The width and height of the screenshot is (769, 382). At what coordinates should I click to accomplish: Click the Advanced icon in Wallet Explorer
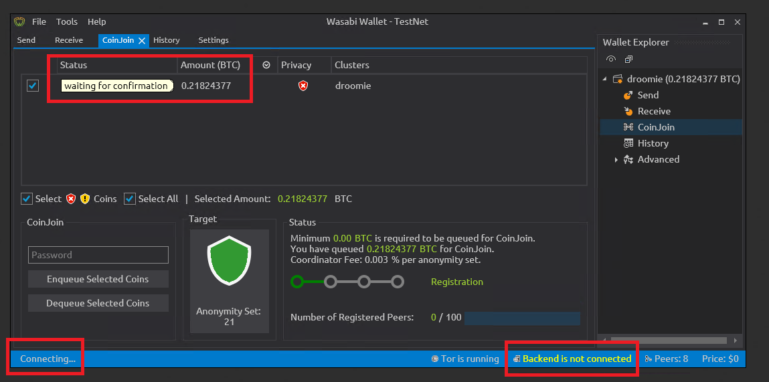[628, 159]
